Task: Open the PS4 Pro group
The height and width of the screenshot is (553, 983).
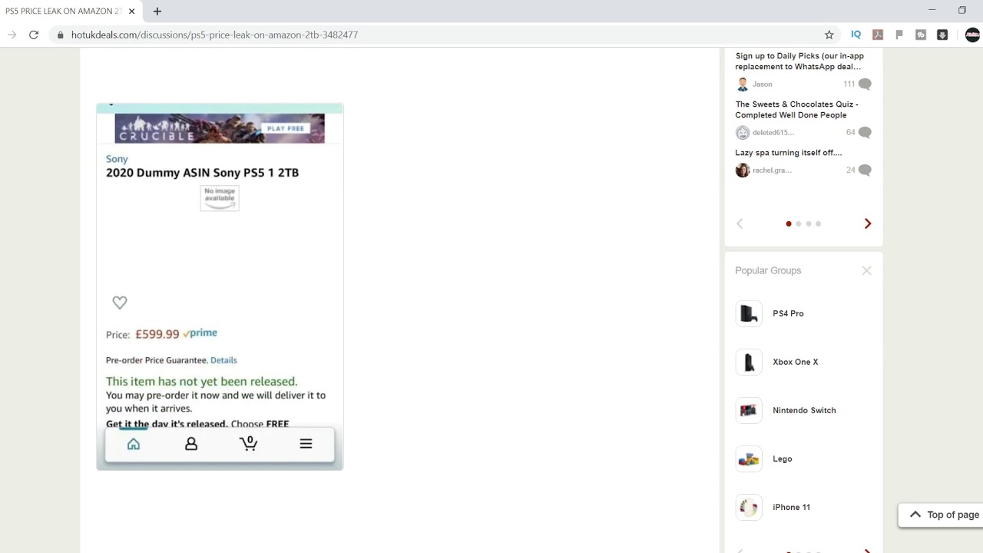Action: (x=788, y=313)
